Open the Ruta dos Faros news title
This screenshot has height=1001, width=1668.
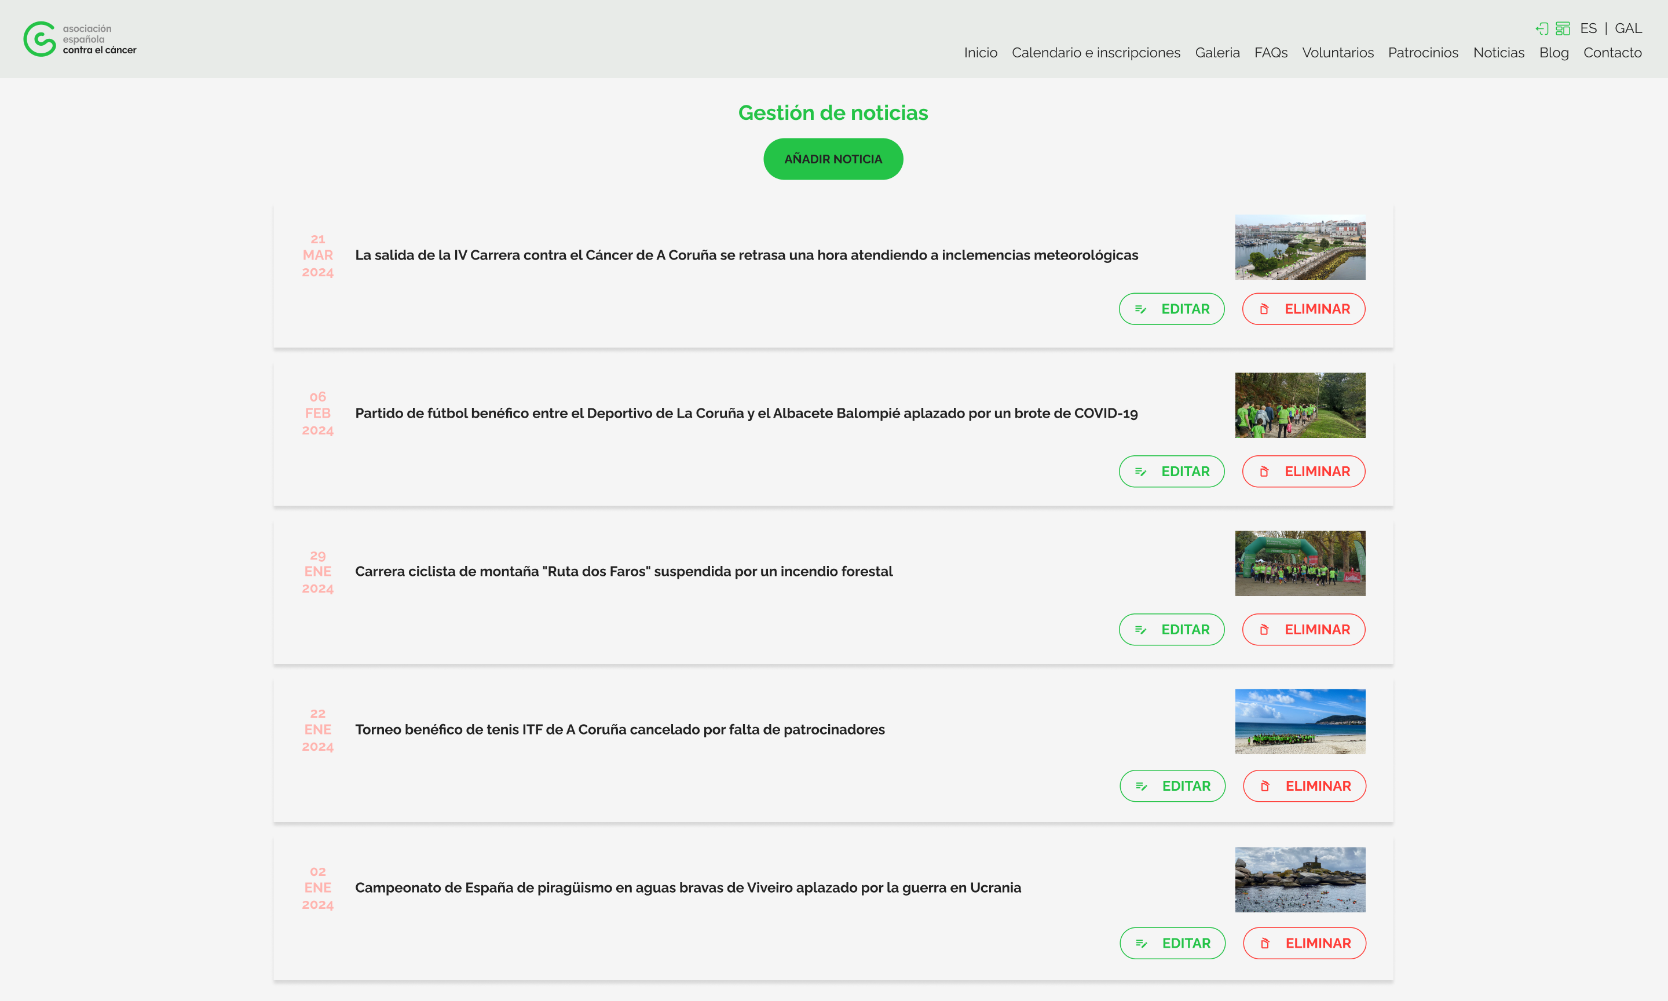click(624, 571)
